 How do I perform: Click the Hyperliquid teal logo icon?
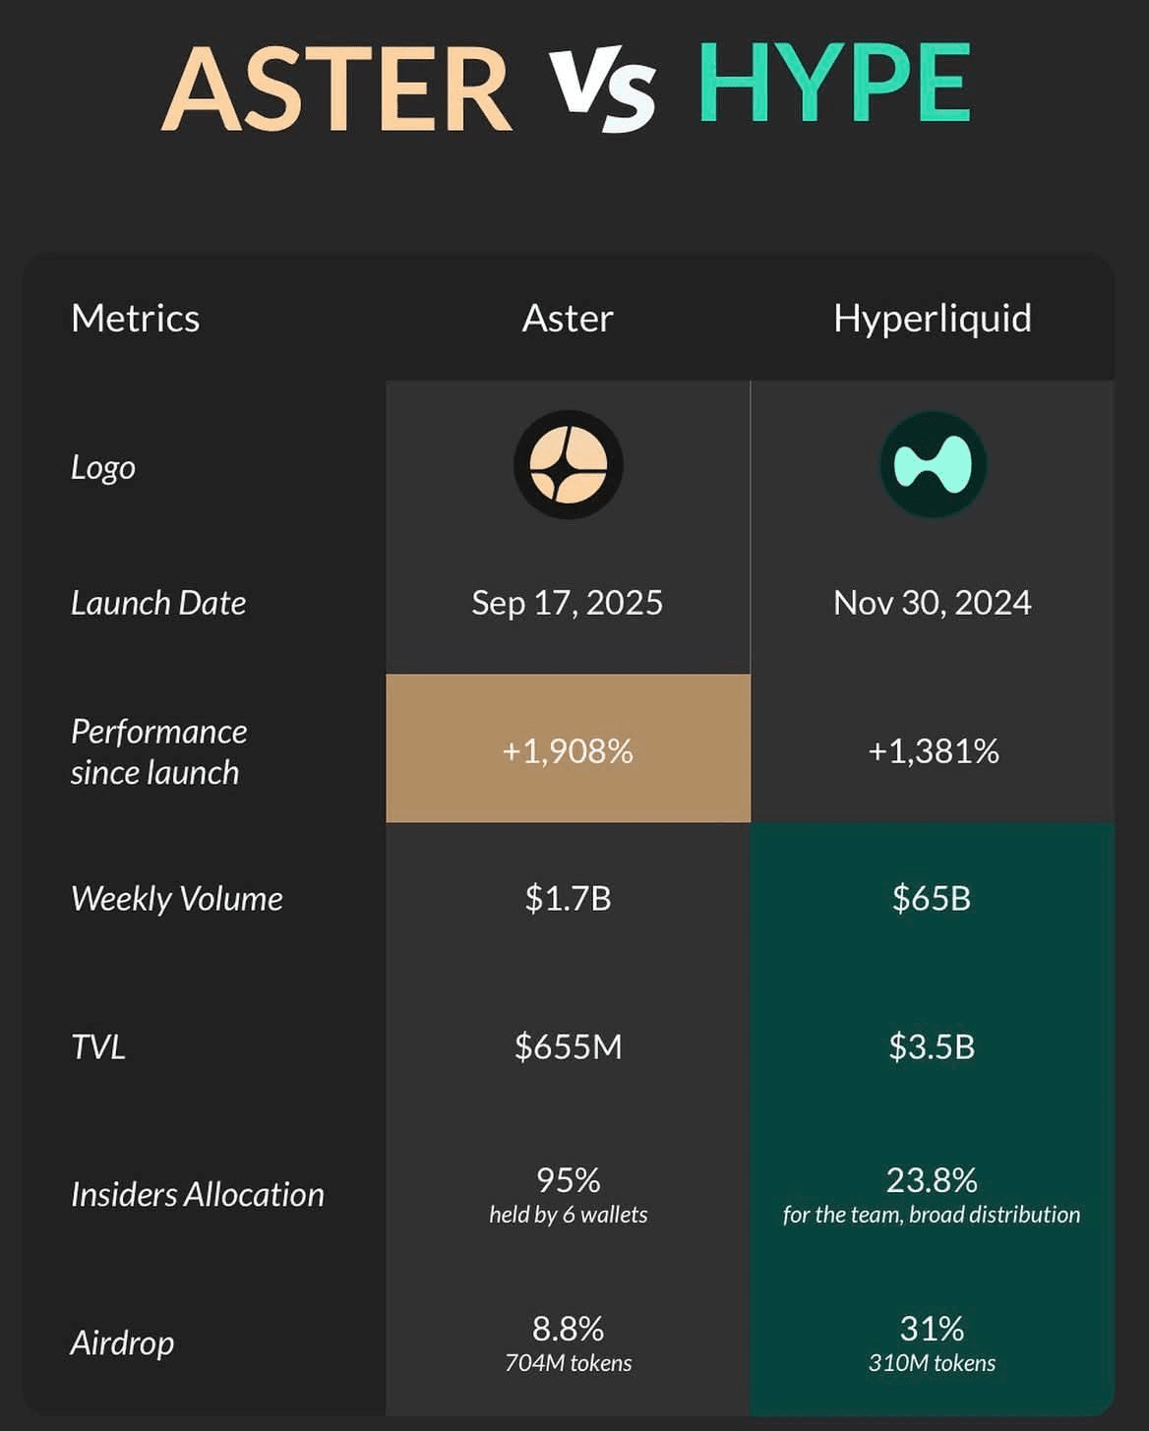[933, 465]
